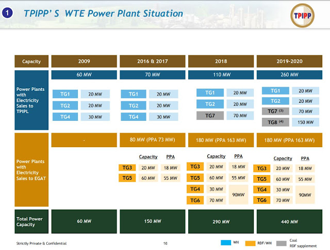Click the blue WH legend swatch
The width and height of the screenshot is (330, 250).
point(226,243)
